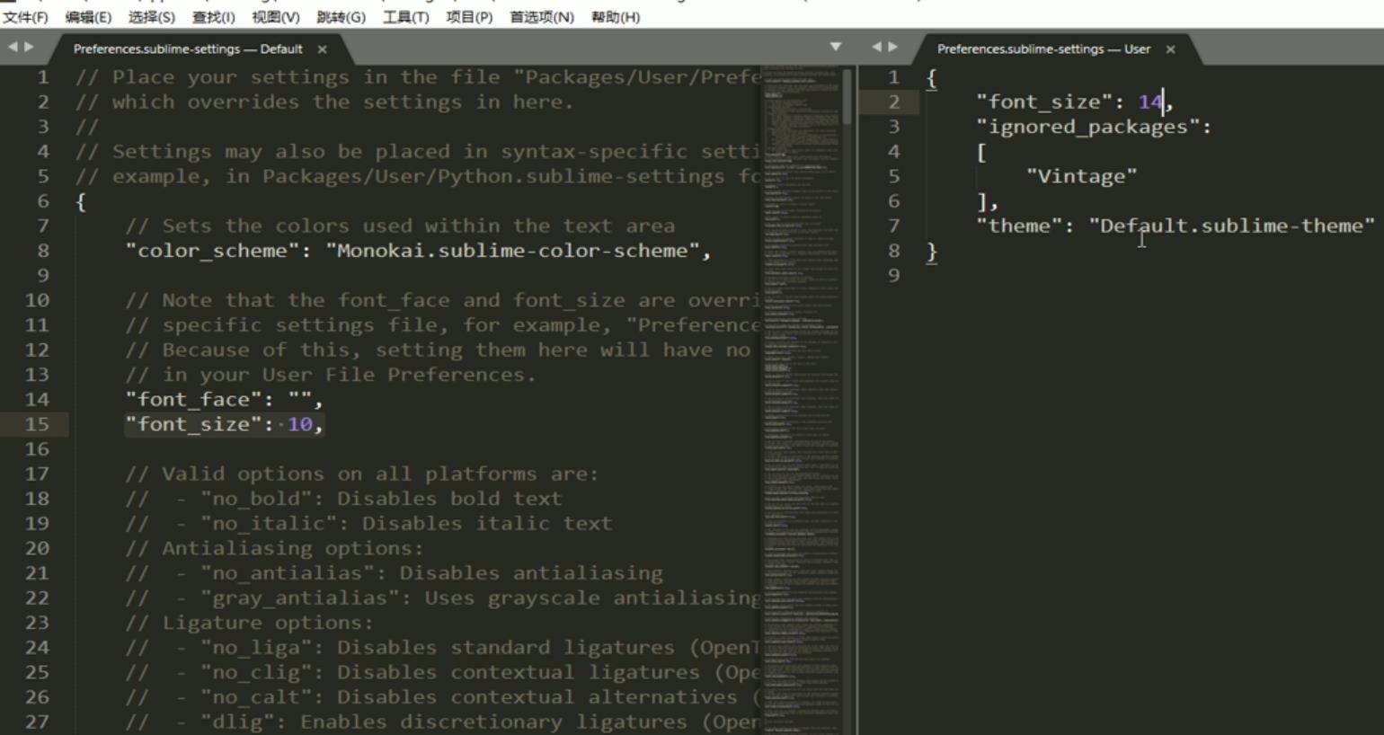Click line number 27 in the left gutter

(37, 722)
